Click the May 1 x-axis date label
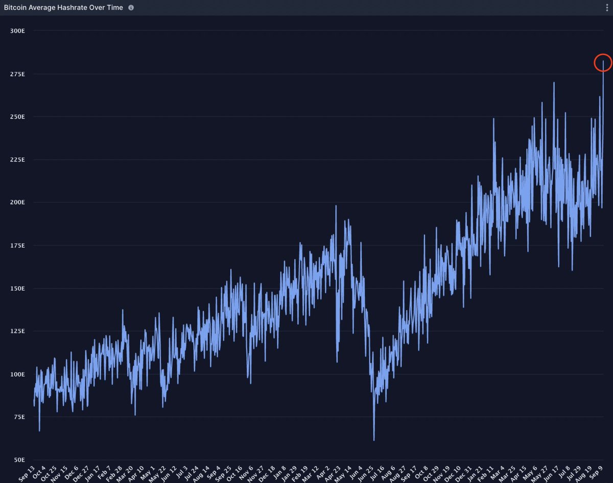Viewport: 613px width, 483px height. click(x=148, y=473)
